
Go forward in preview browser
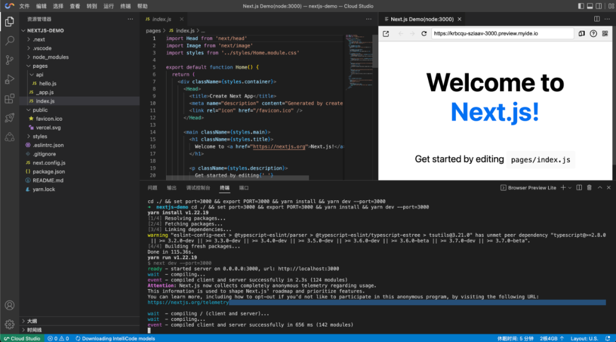point(412,34)
